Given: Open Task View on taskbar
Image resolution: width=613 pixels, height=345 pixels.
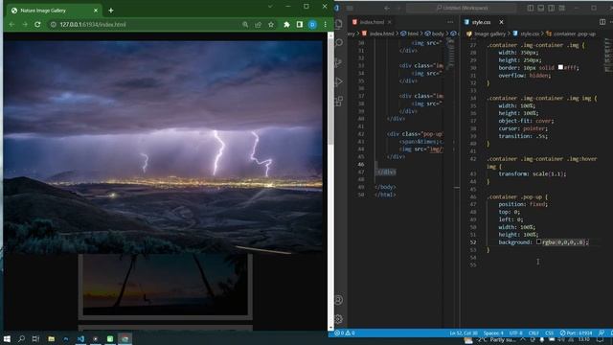Looking at the screenshot, I should pyautogui.click(x=35, y=338).
